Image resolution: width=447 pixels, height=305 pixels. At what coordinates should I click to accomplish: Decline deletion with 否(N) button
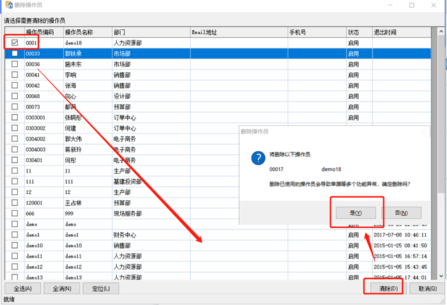(401, 213)
